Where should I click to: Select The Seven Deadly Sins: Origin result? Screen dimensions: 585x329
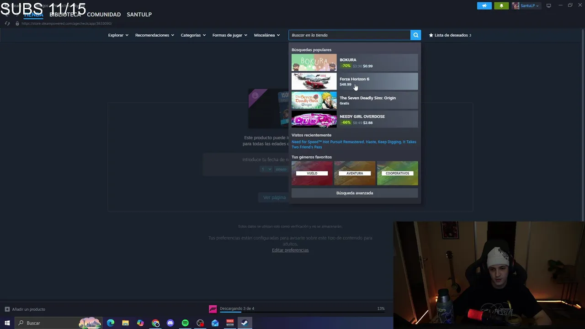tap(355, 100)
